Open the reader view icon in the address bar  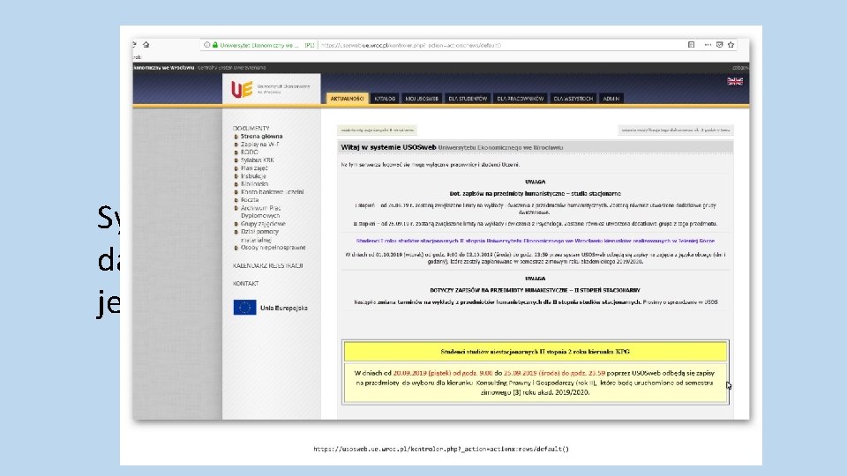coord(691,45)
